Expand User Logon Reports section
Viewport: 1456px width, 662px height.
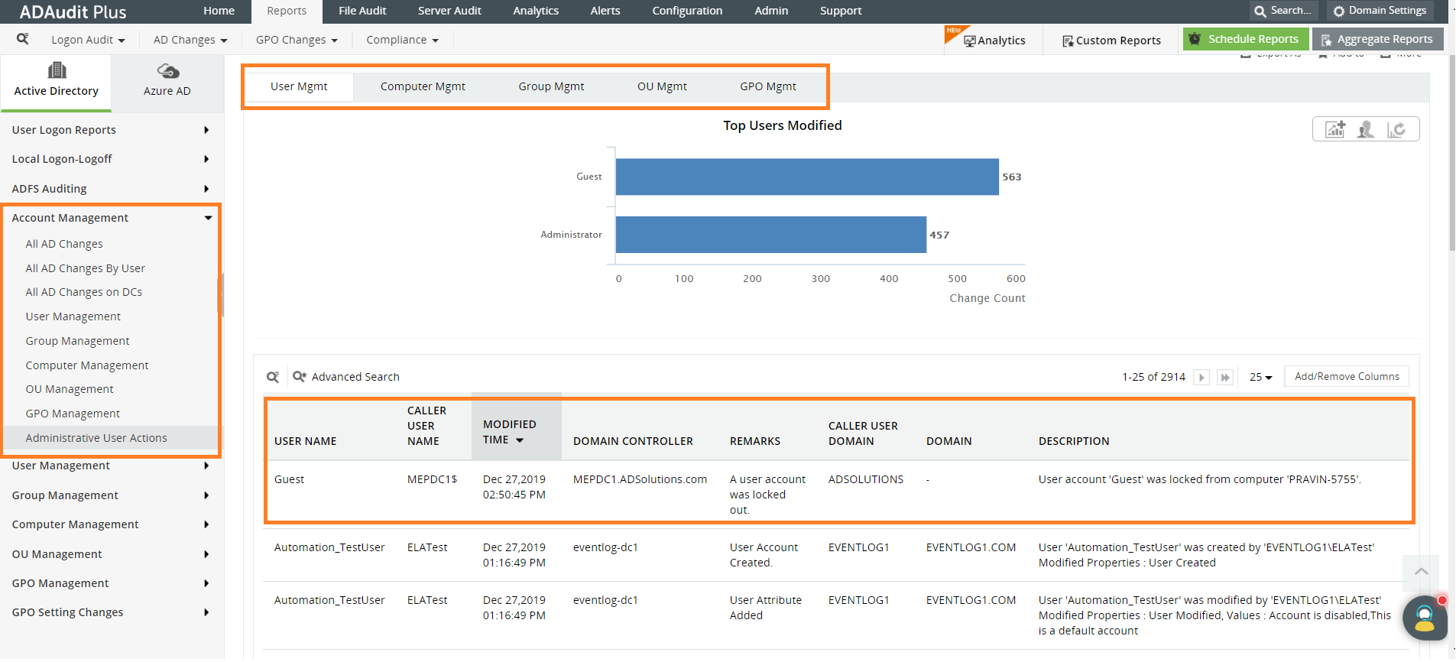pos(111,130)
